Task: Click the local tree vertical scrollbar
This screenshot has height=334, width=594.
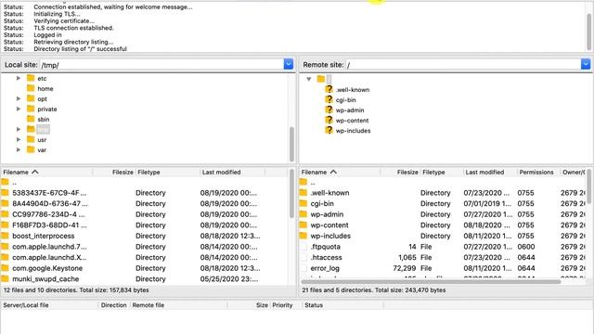Action: (291, 144)
